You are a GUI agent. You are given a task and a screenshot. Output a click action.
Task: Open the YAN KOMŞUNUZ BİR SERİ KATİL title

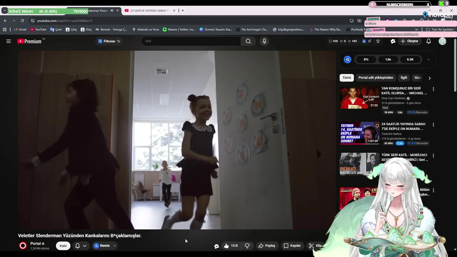point(404,91)
